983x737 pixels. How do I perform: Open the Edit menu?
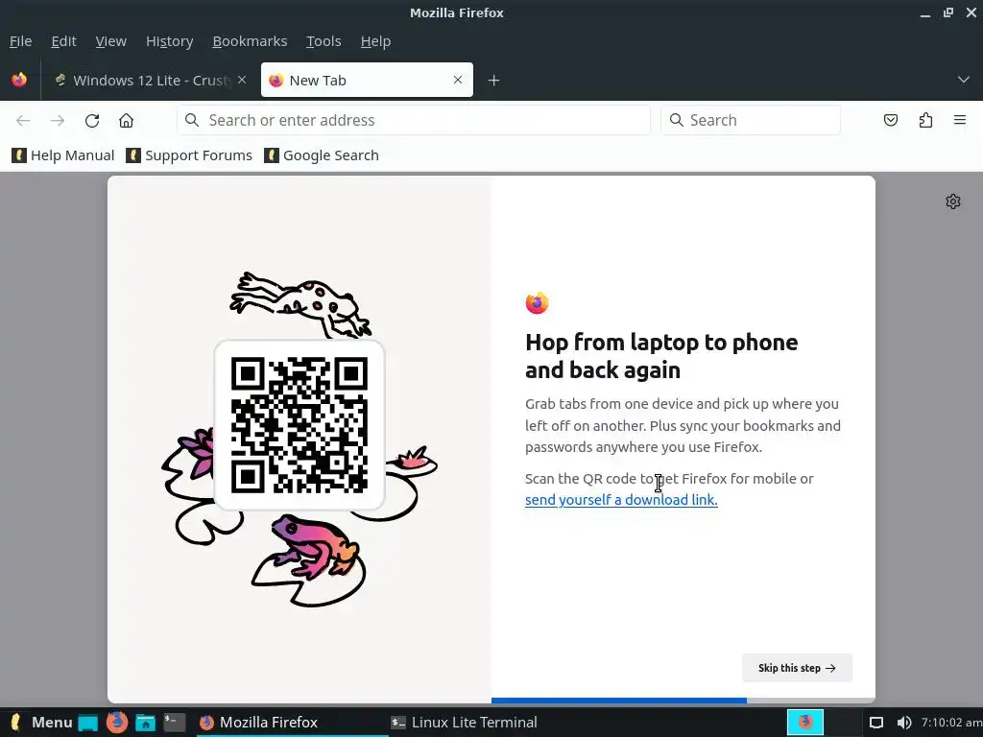click(x=64, y=41)
